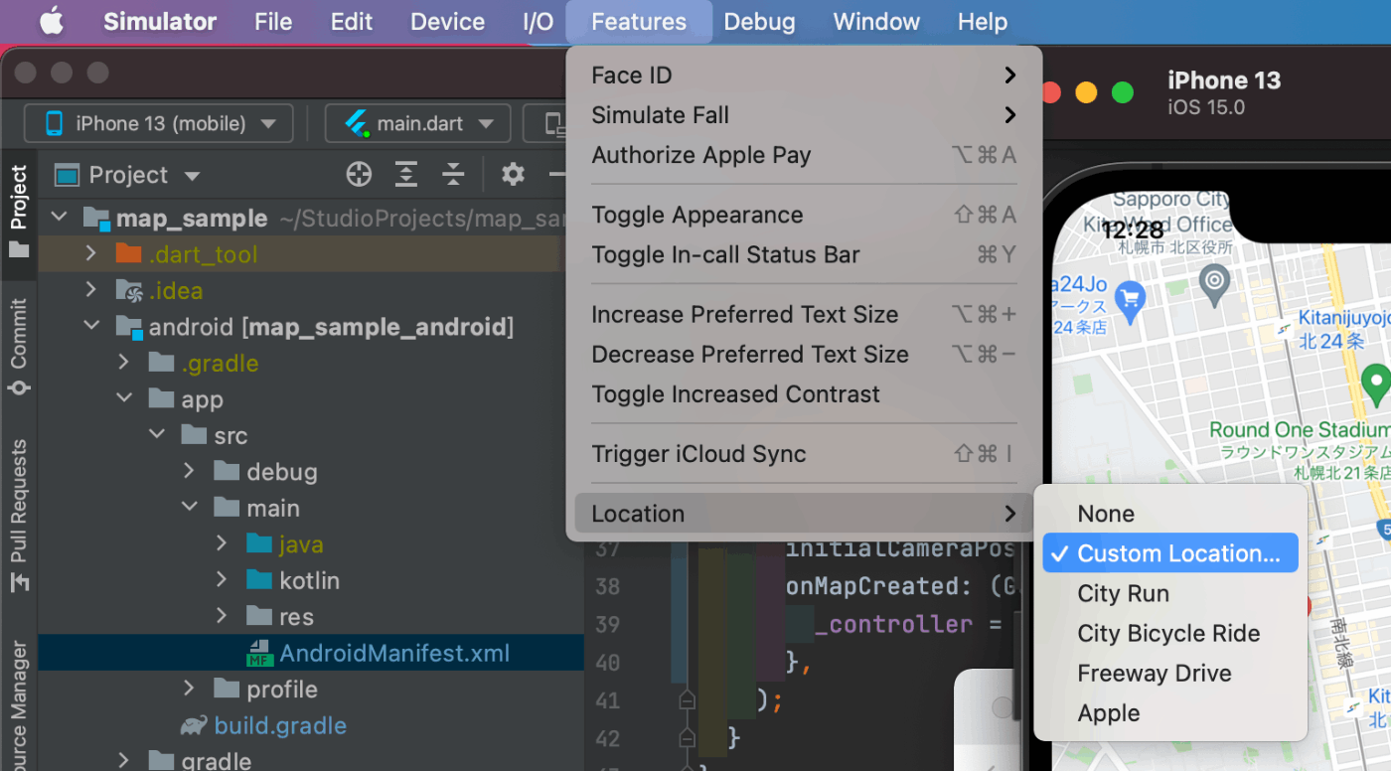
Task: Expand the .gradle folder
Action: (124, 363)
